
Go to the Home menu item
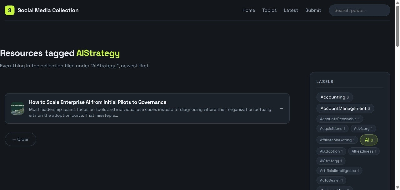[x=249, y=10]
